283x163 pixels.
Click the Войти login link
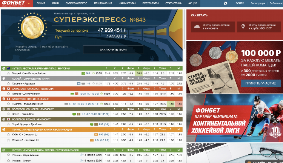240,3
